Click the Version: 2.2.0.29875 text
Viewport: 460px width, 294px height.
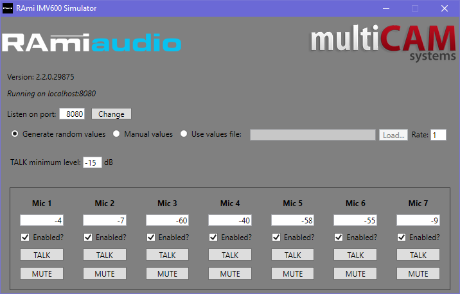click(40, 77)
